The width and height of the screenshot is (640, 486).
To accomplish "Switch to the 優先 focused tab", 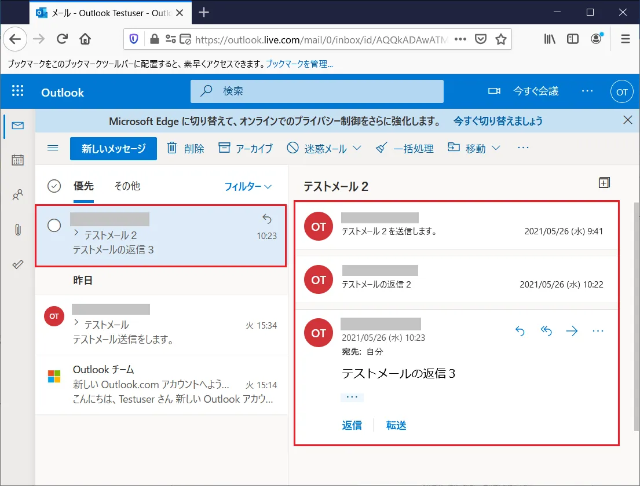I will pos(83,186).
